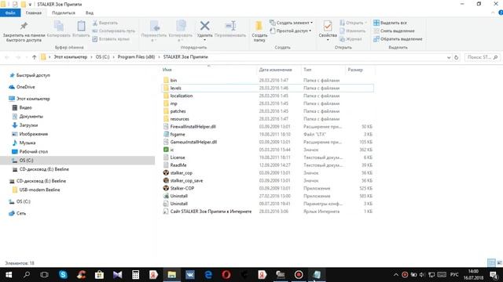Click Path segment Program Files (x86)
503x282 pixels.
[x=136, y=57]
